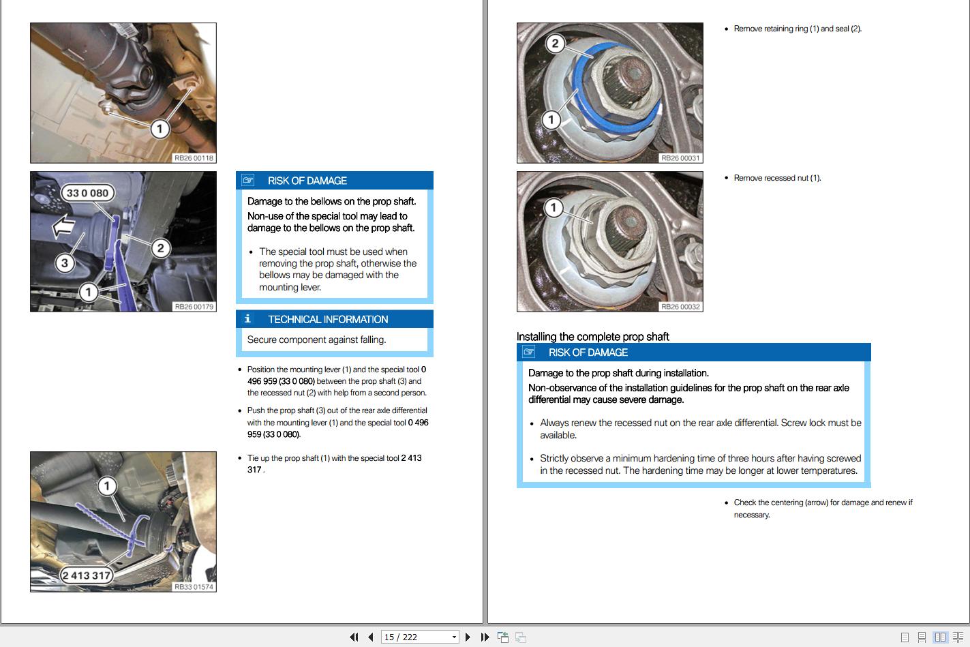Screen dimensions: 970x647
Task: Jump to the last page
Action: [x=485, y=637]
